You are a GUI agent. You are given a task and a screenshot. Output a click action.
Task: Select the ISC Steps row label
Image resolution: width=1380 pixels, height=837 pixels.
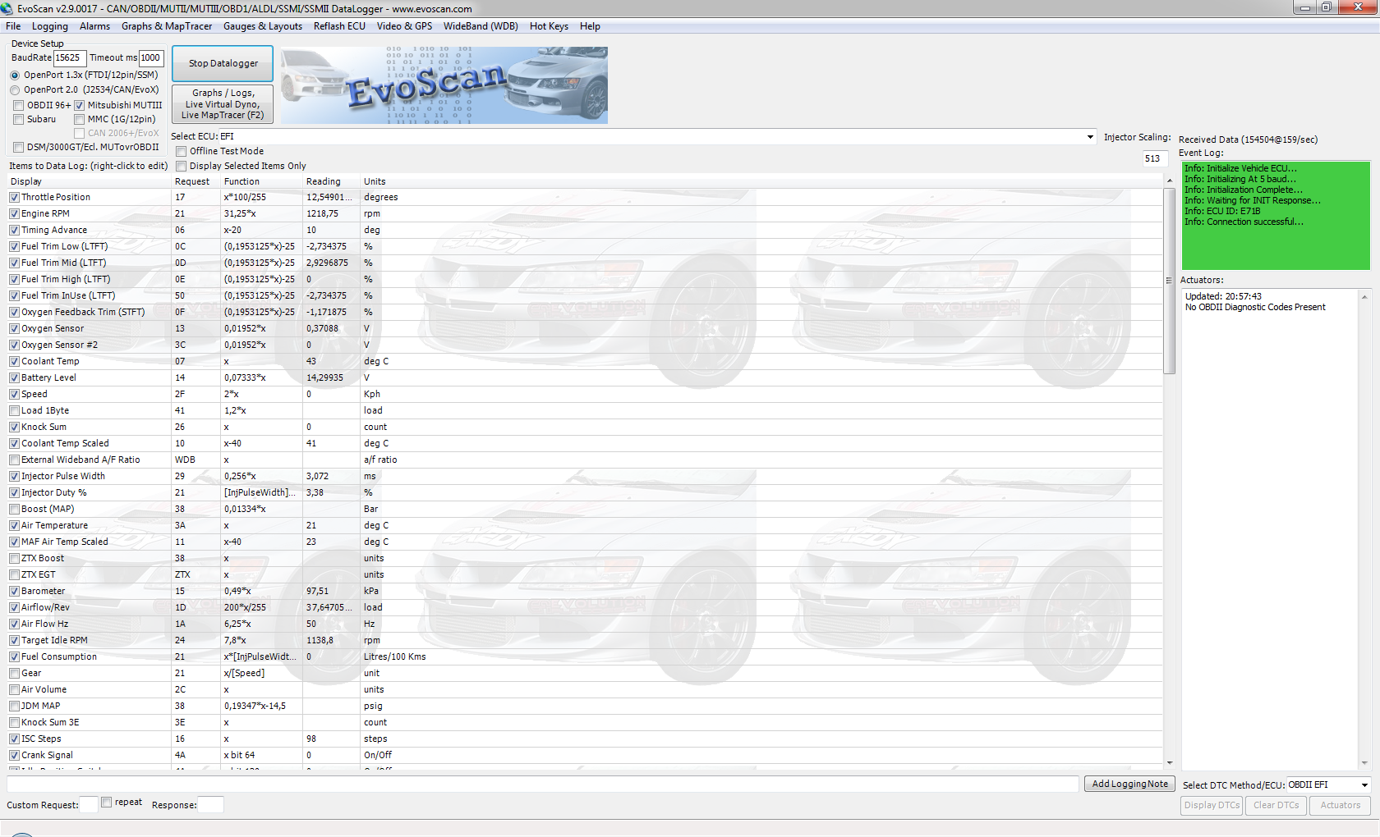click(41, 739)
